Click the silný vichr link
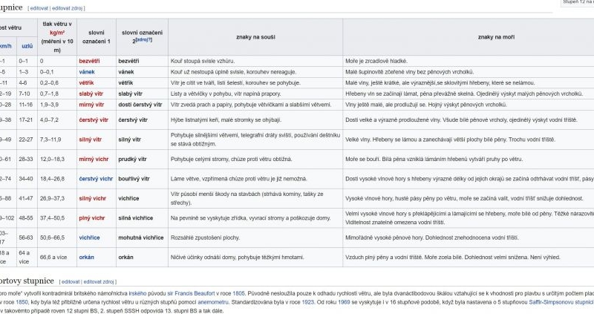 93,198
